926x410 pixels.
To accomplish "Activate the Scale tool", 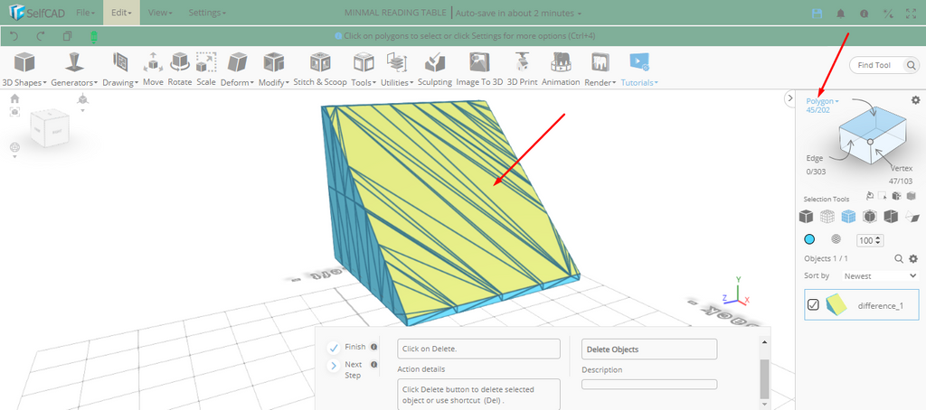I will pyautogui.click(x=206, y=69).
